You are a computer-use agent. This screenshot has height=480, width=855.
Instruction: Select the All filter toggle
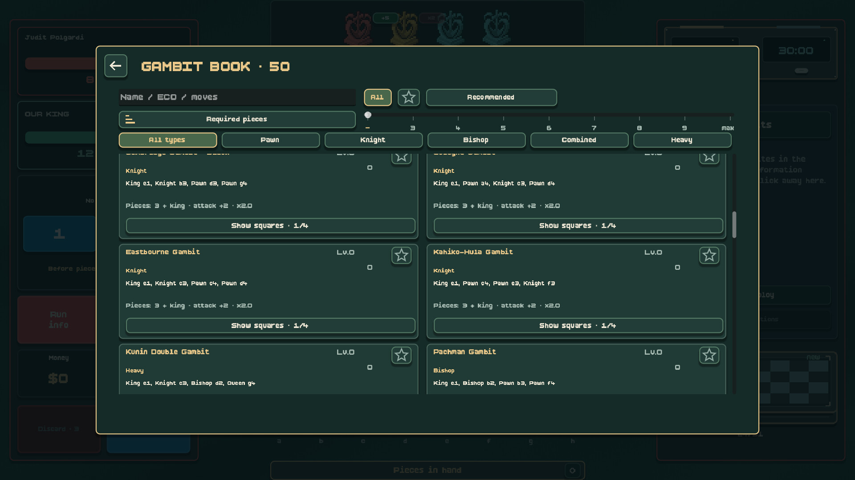pyautogui.click(x=378, y=97)
